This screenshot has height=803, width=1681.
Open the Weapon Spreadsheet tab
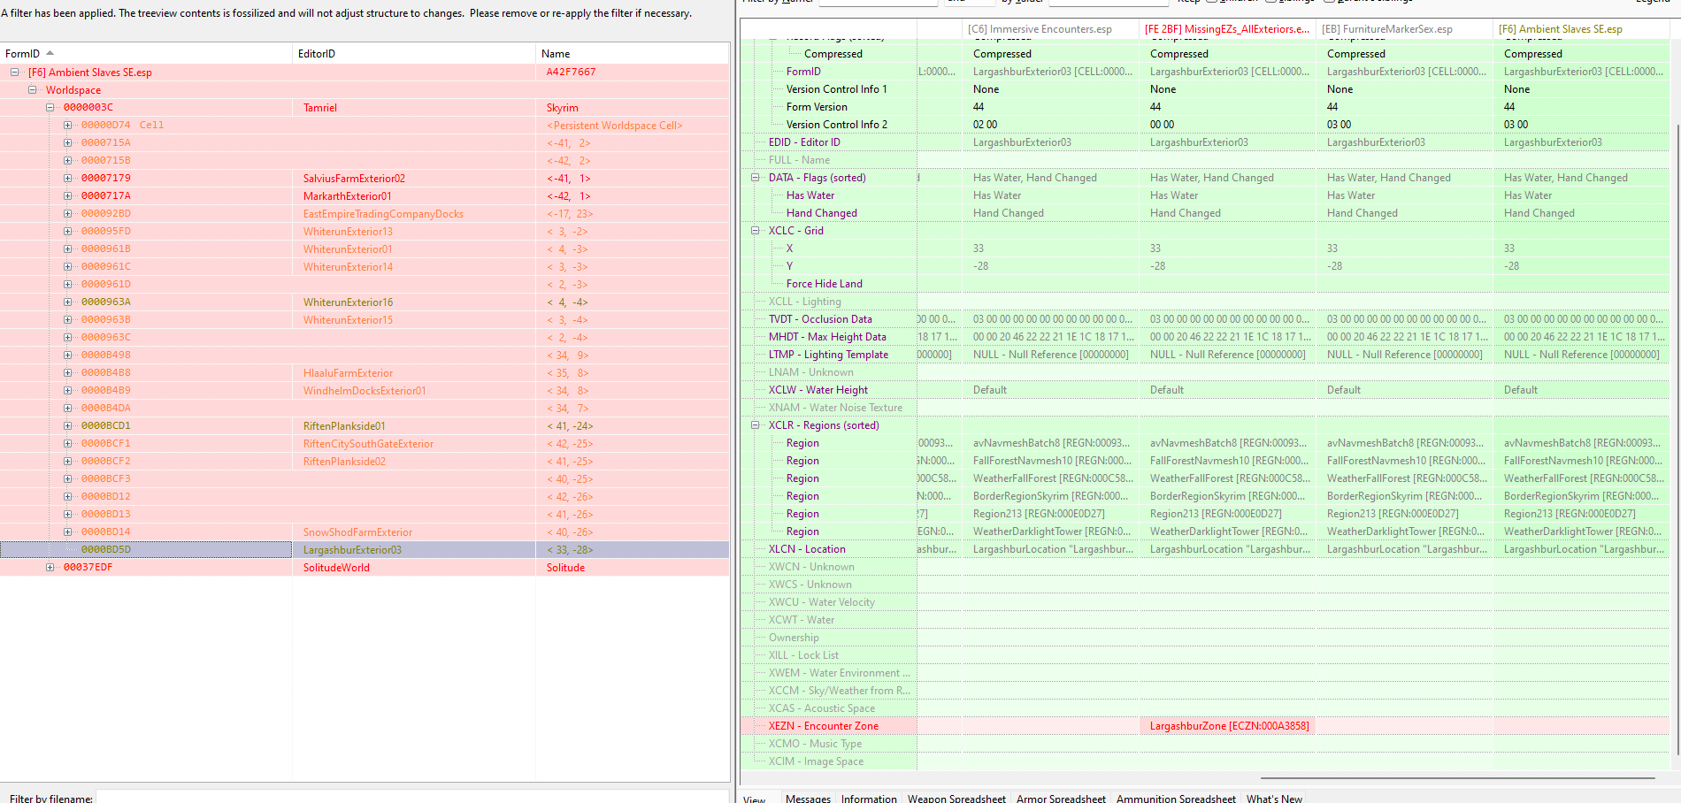click(956, 798)
